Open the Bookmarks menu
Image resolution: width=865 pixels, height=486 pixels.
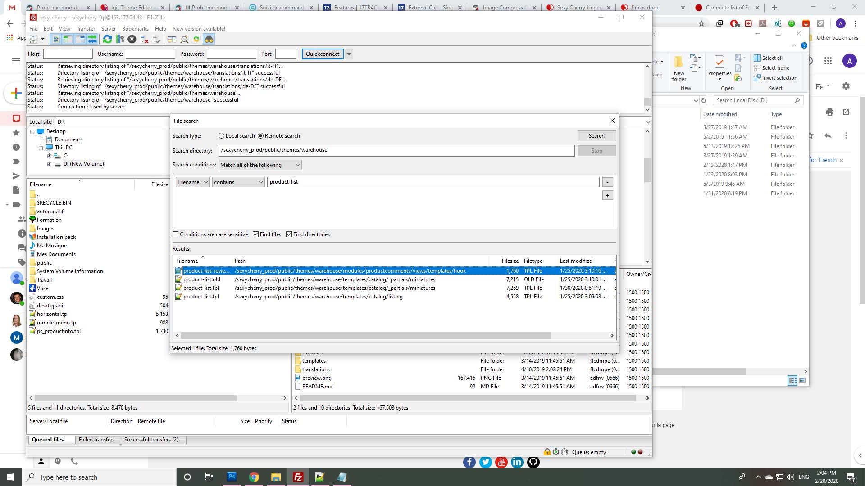coord(135,29)
